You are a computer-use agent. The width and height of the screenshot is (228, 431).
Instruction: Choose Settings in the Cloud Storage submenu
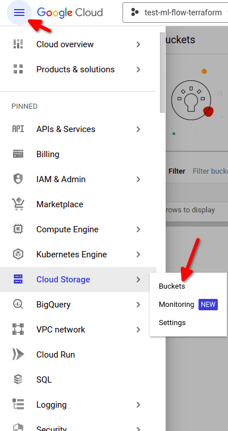pos(172,322)
